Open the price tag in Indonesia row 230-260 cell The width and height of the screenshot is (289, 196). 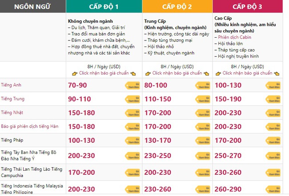click(203, 188)
